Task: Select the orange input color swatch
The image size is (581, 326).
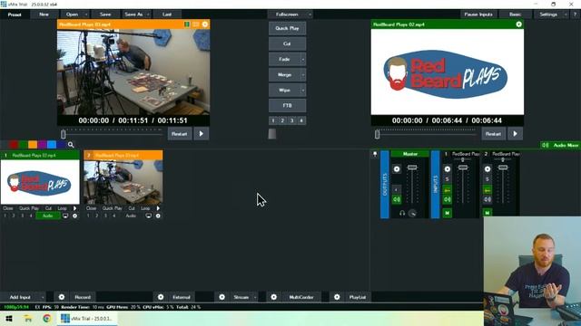Action: [x=33, y=145]
